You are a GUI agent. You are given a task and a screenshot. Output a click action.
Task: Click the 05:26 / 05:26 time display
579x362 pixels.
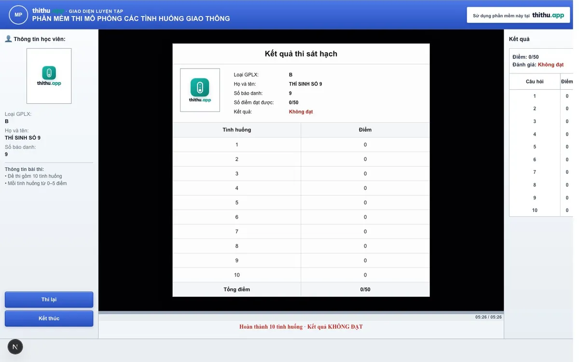(488, 317)
